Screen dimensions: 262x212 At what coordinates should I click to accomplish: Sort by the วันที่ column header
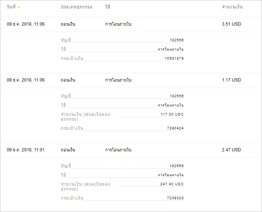point(11,7)
